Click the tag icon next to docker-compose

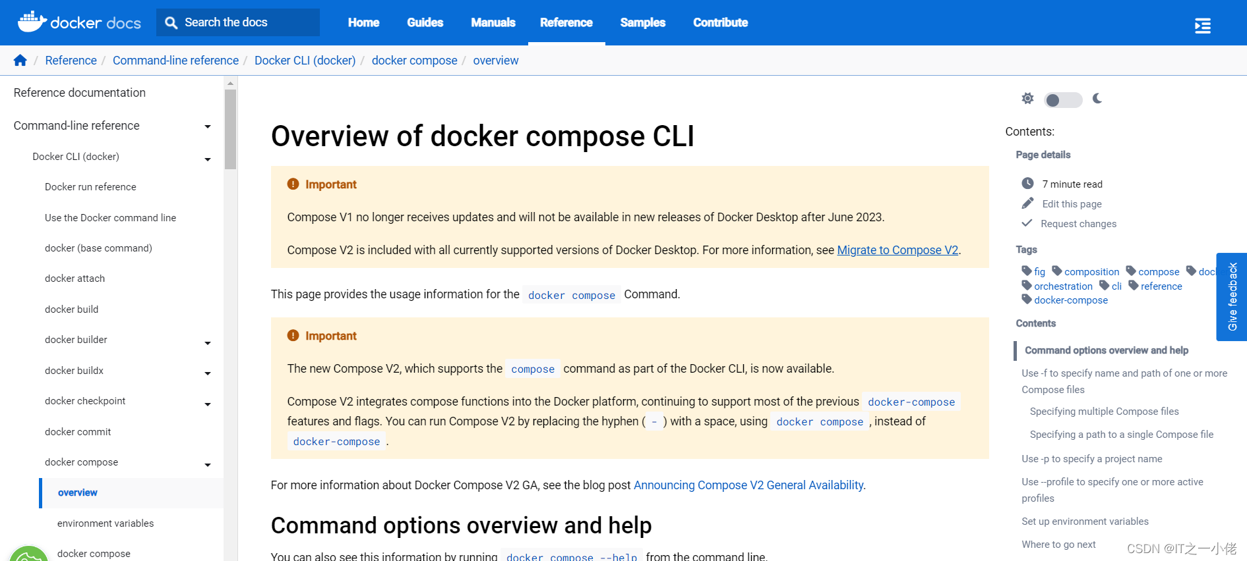1027,299
